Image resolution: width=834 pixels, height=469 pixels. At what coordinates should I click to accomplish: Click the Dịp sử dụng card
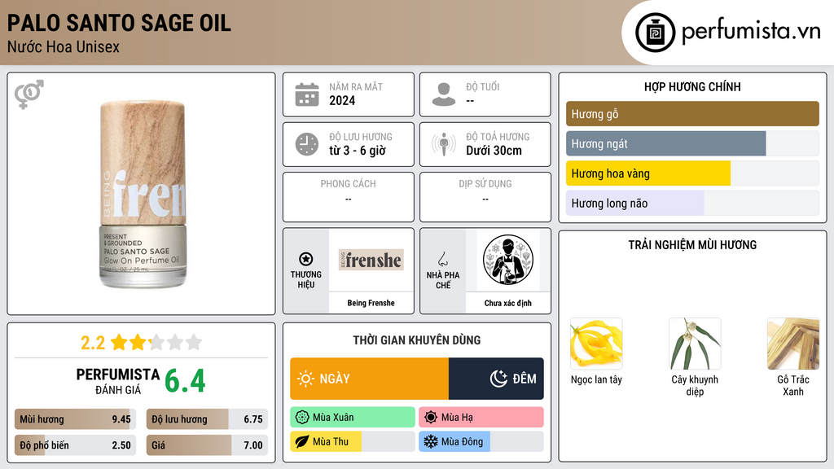[485, 197]
